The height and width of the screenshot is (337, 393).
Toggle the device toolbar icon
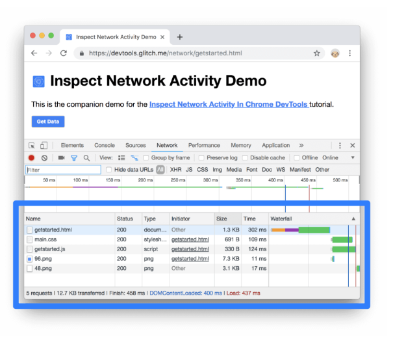coord(44,146)
